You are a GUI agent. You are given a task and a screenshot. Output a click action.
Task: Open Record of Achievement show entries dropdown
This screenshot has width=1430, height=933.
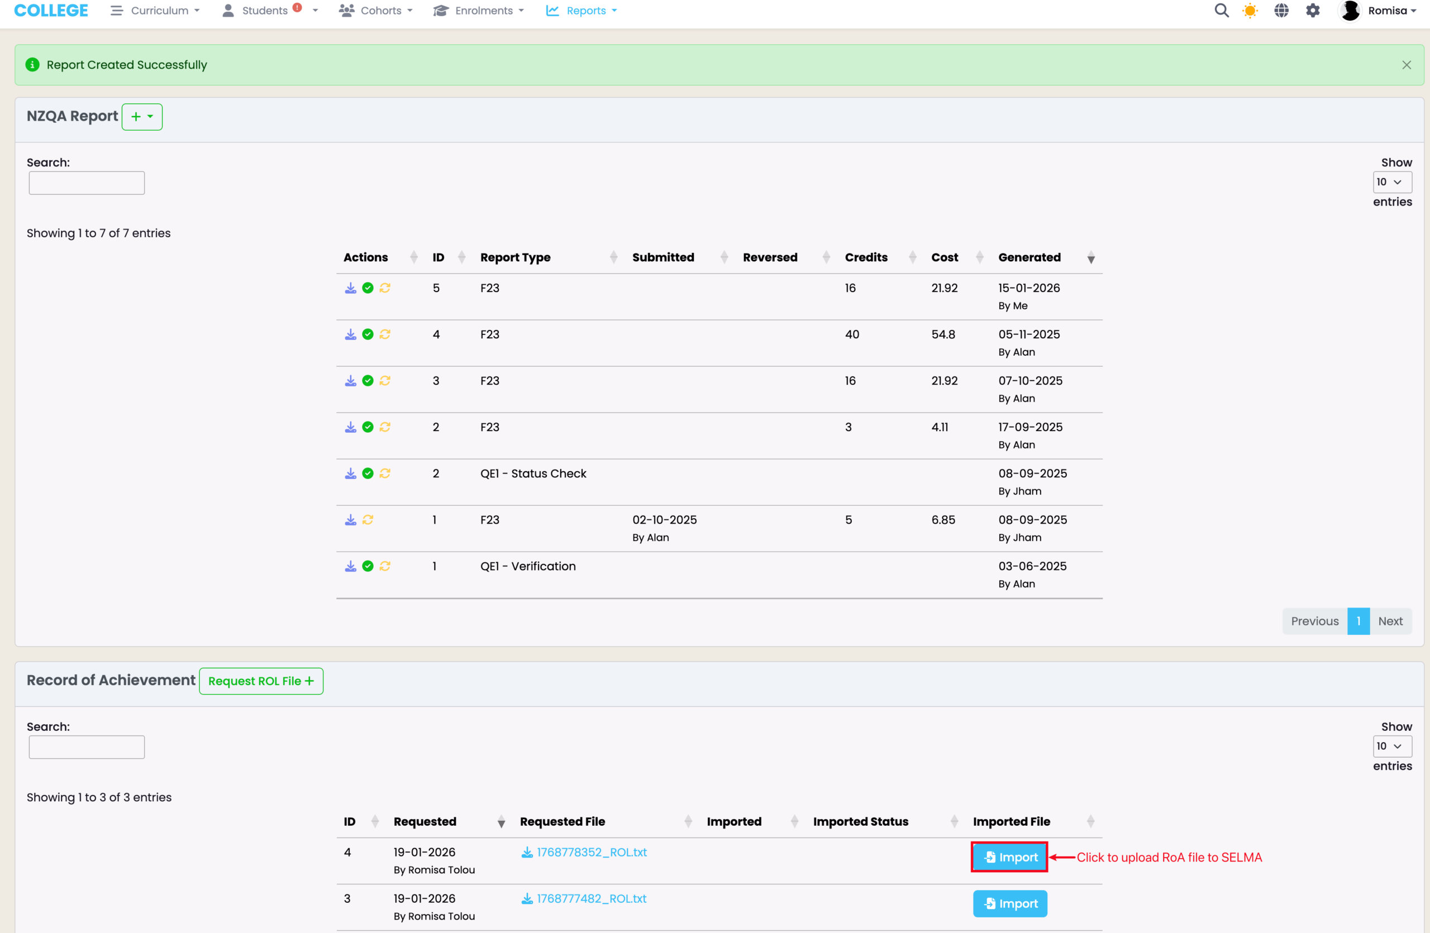[x=1391, y=746]
